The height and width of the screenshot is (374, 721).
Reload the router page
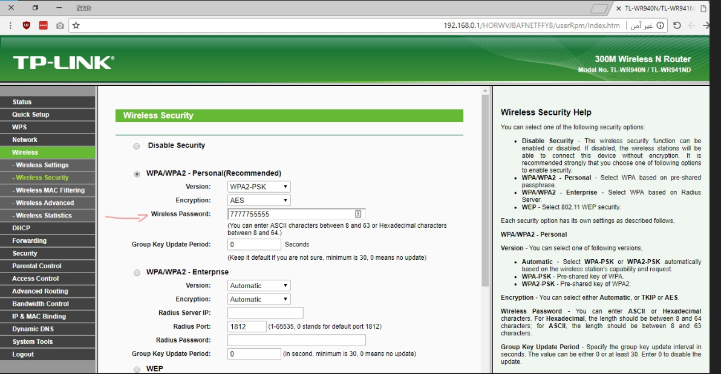pyautogui.click(x=677, y=26)
